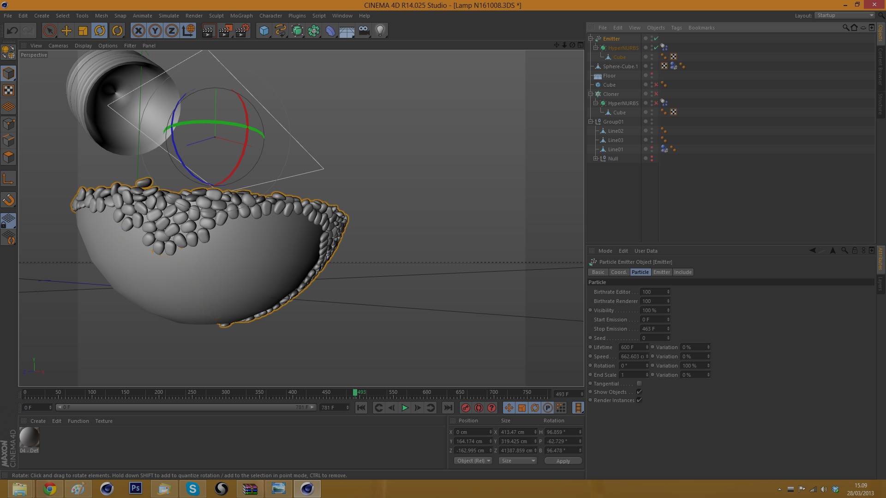The image size is (886, 498).
Task: Open the MoGraph menu
Action: [x=241, y=16]
